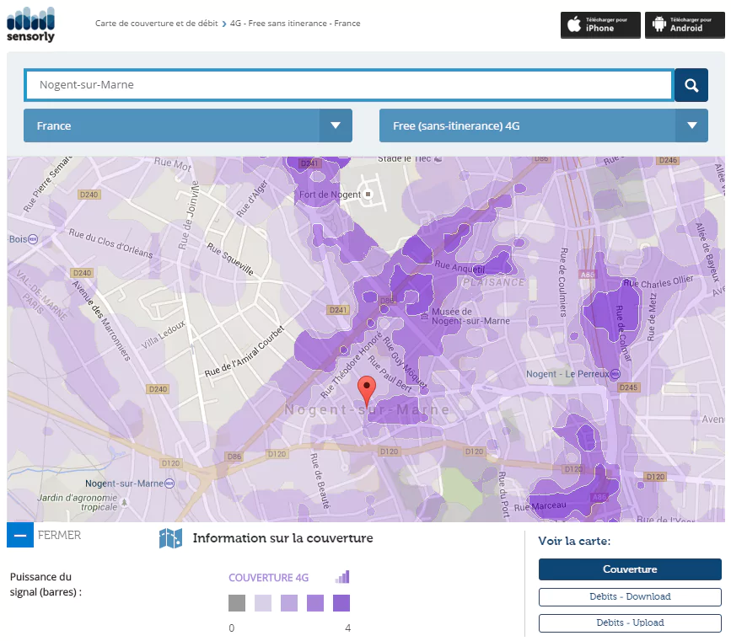Click the darkest purple legend swatch
This screenshot has width=731, height=641.
click(341, 603)
